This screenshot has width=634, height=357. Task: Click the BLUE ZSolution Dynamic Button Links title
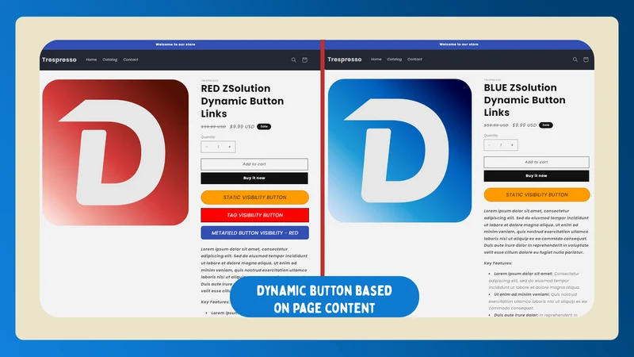(525, 100)
